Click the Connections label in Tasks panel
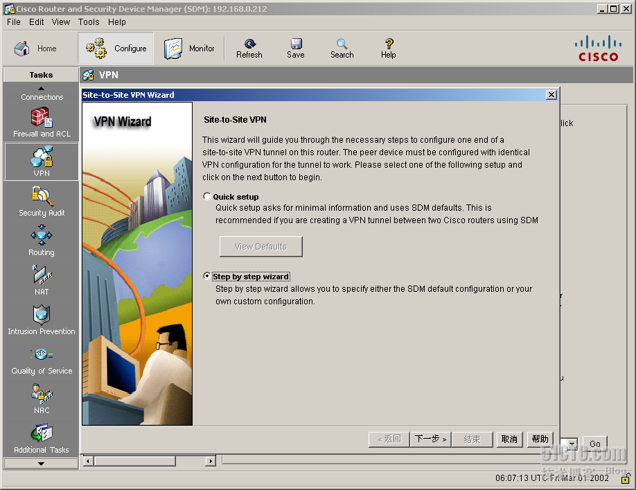Image resolution: width=636 pixels, height=490 pixels. click(x=42, y=97)
